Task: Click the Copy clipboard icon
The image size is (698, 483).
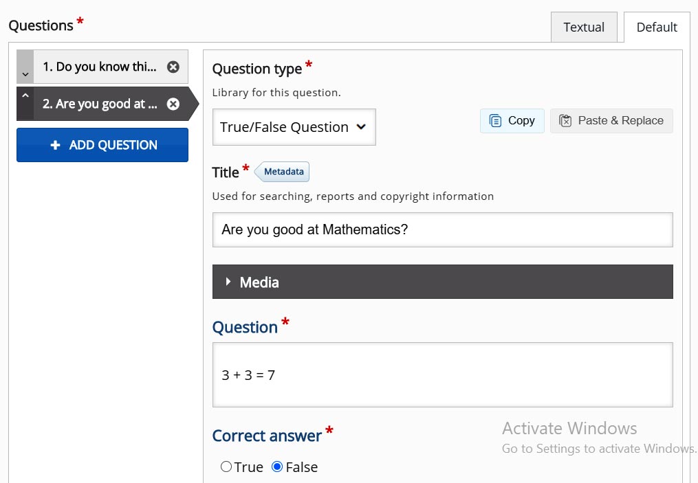Action: point(495,121)
